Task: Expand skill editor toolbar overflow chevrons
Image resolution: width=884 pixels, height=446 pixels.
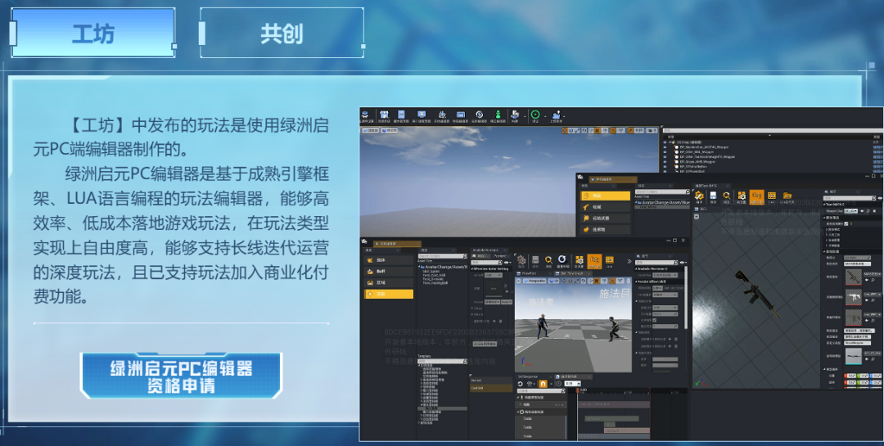Action: point(629,261)
